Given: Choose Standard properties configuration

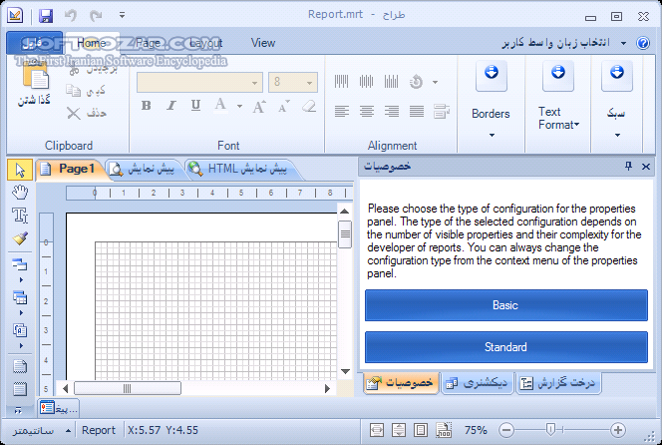Looking at the screenshot, I should pyautogui.click(x=506, y=347).
